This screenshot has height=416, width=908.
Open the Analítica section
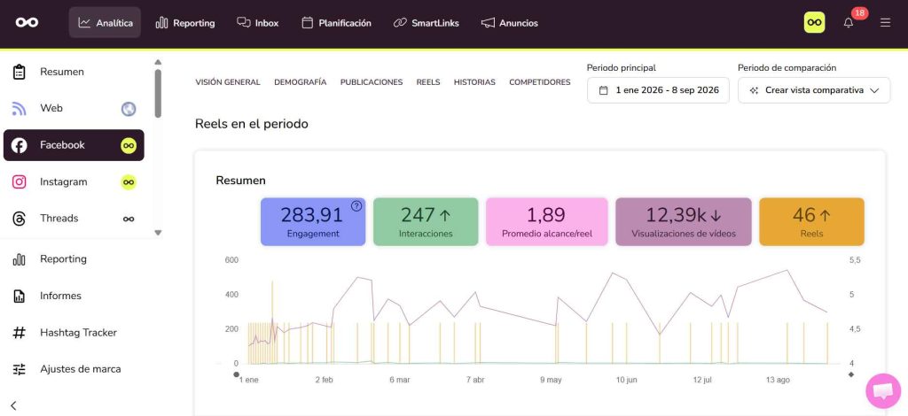[x=105, y=22]
